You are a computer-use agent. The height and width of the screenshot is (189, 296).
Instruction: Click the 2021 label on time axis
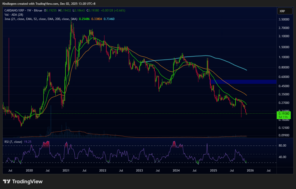66,171
